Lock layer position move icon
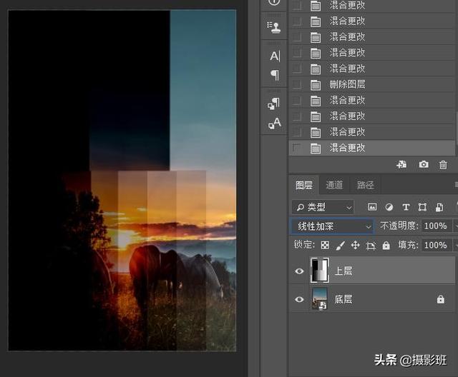This screenshot has height=377, width=458. 355,246
